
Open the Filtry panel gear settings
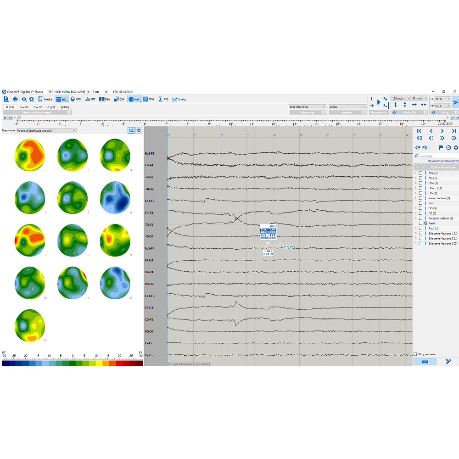pyautogui.click(x=456, y=112)
